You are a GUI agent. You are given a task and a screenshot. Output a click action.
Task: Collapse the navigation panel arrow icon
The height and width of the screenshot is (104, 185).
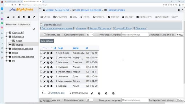pos(40,9)
